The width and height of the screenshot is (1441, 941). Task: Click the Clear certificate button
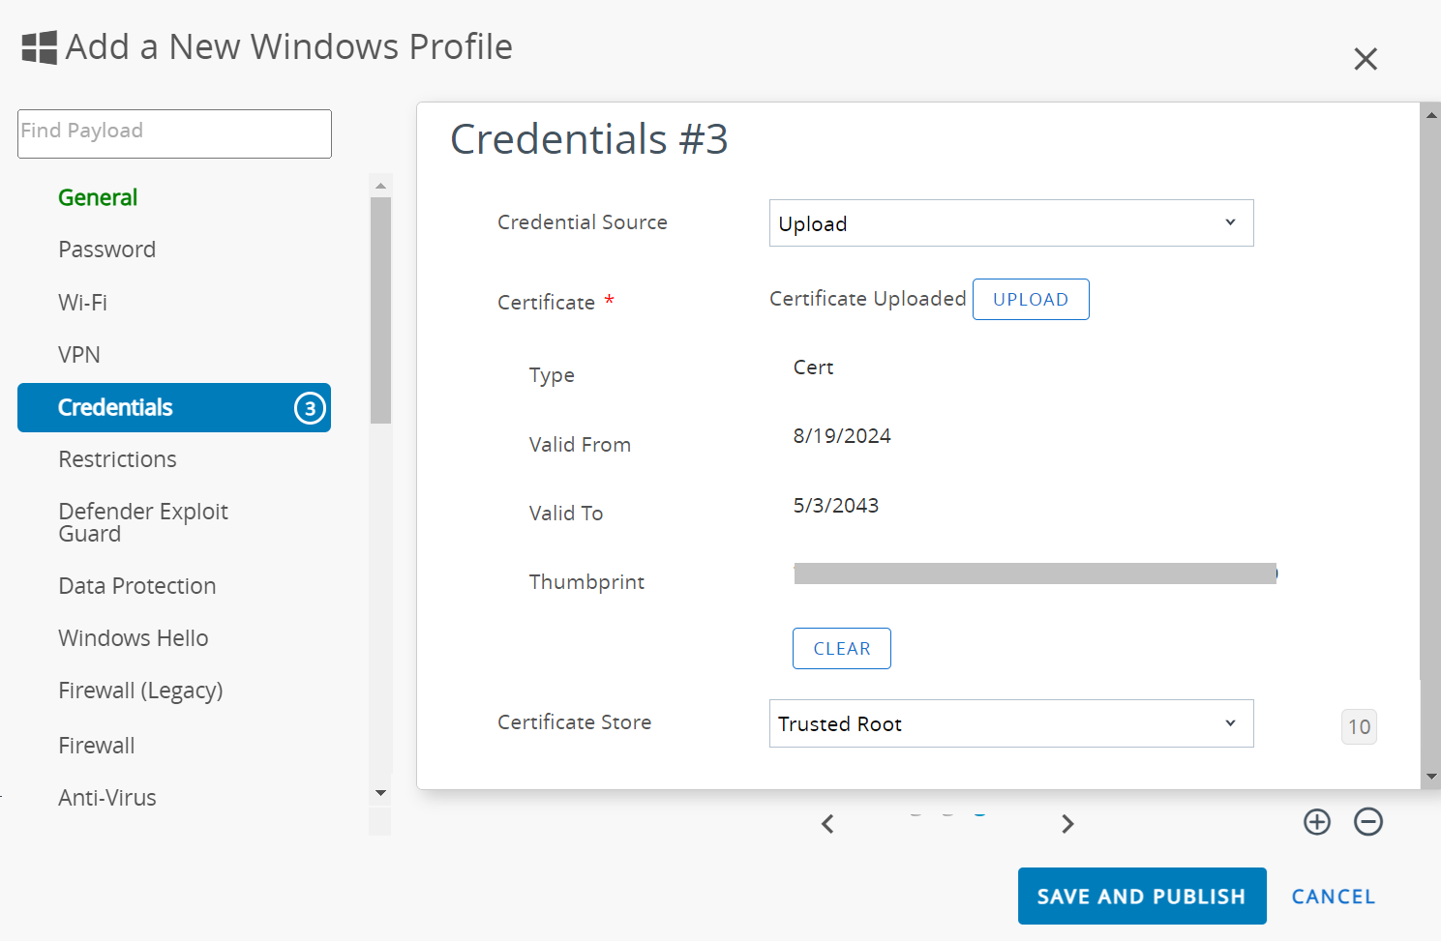point(841,649)
